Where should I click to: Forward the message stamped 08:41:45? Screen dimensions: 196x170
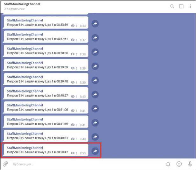(95, 123)
